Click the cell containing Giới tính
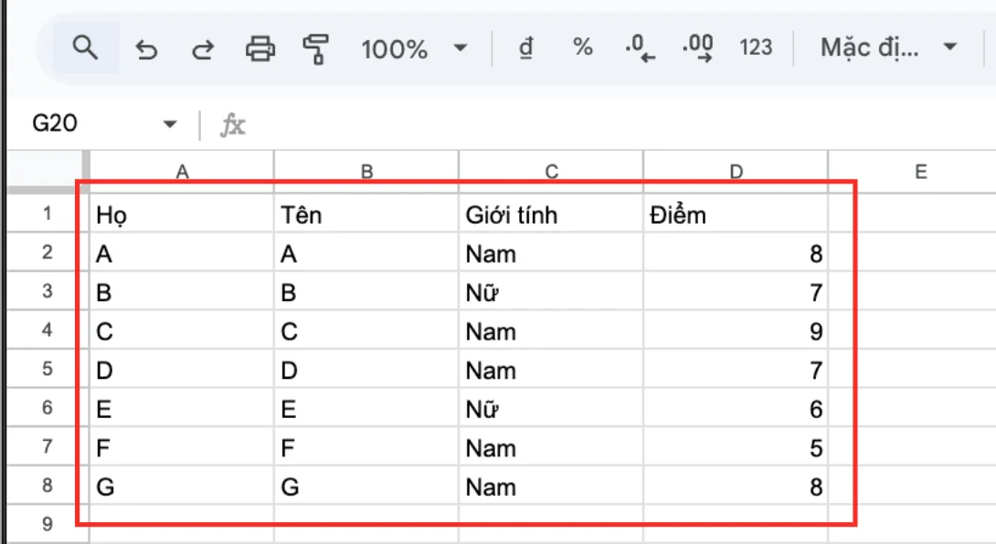Image resolution: width=996 pixels, height=544 pixels. (551, 214)
